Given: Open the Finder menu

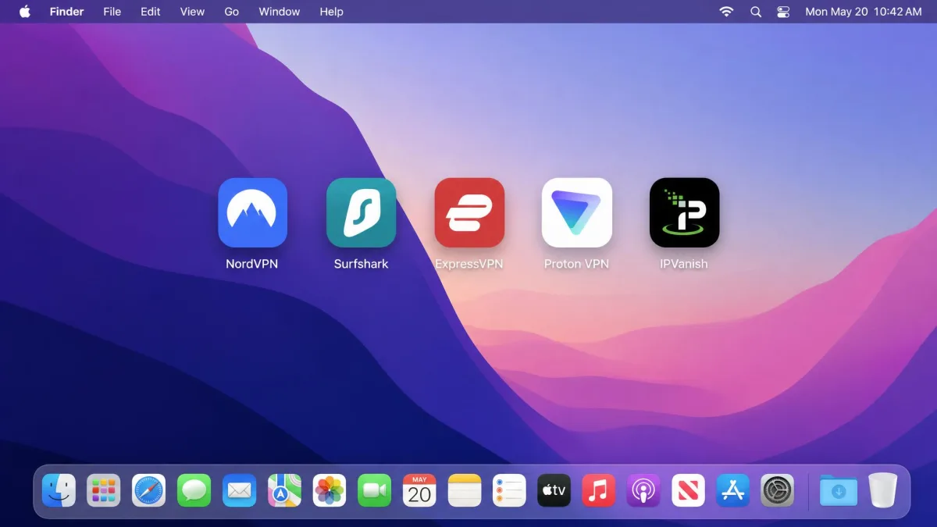Looking at the screenshot, I should (x=66, y=12).
